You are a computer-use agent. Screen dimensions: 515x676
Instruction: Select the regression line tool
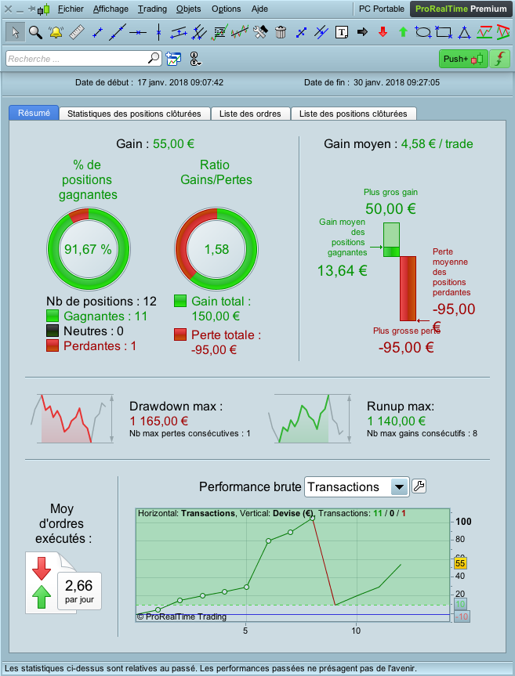click(240, 32)
